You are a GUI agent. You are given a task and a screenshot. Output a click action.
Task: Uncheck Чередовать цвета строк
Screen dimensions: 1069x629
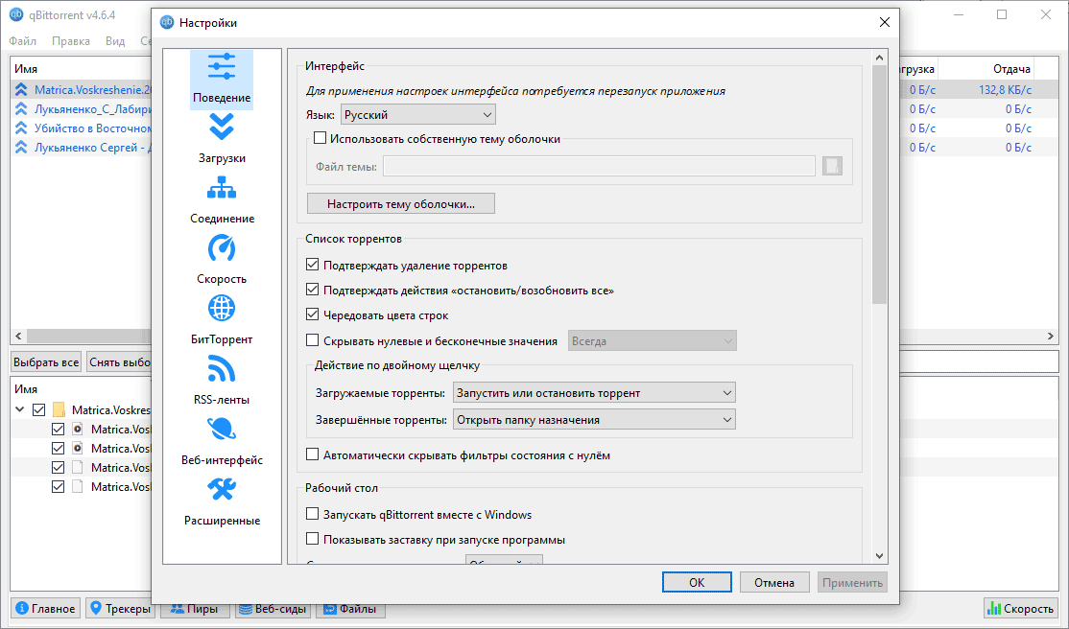point(312,314)
